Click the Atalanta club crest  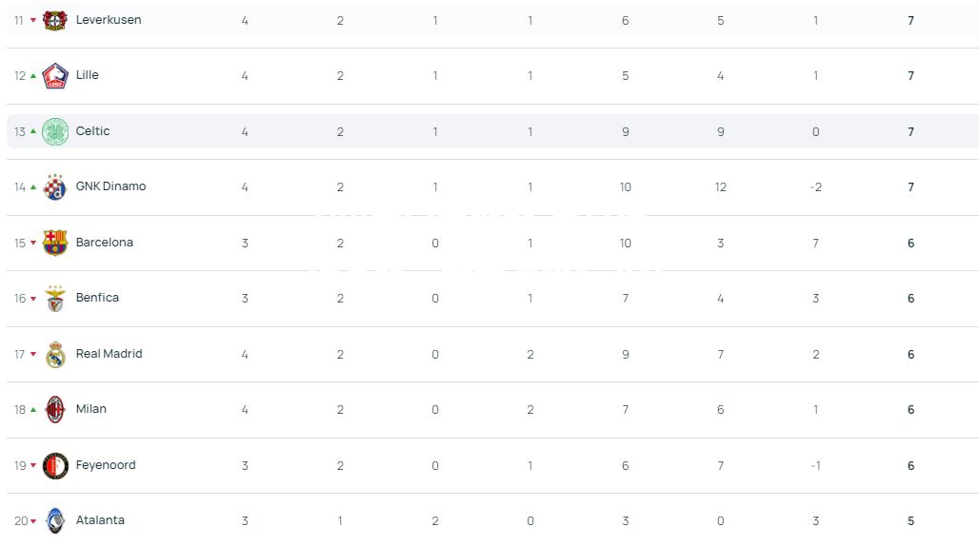(55, 520)
